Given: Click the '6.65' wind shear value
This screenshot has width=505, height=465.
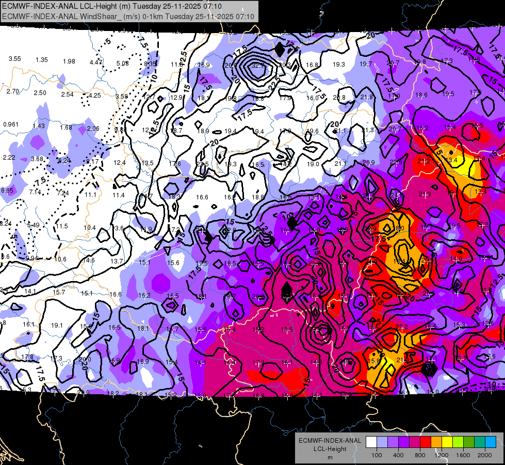Looking at the screenshot, I should coord(7,190).
